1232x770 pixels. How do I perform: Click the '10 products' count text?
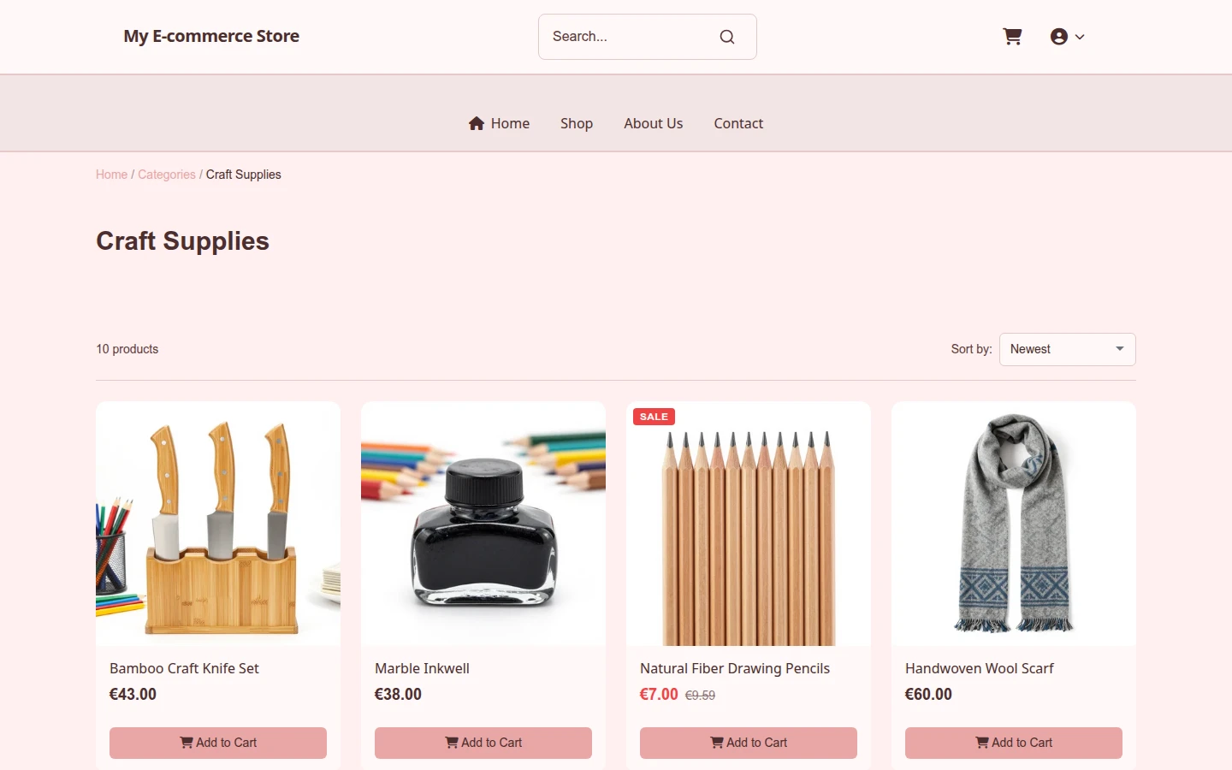(127, 349)
